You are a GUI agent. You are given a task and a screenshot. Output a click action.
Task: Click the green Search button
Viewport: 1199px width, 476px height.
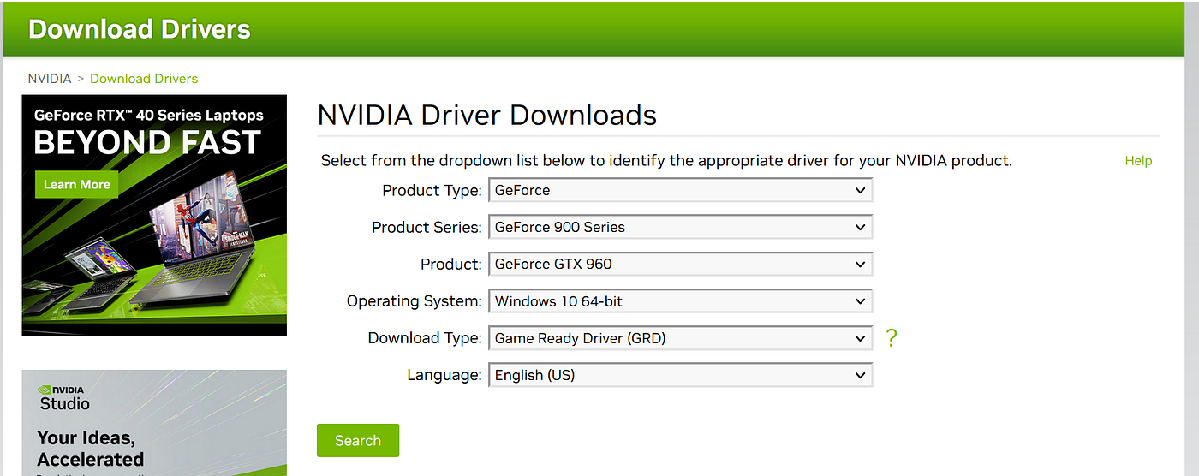click(358, 440)
